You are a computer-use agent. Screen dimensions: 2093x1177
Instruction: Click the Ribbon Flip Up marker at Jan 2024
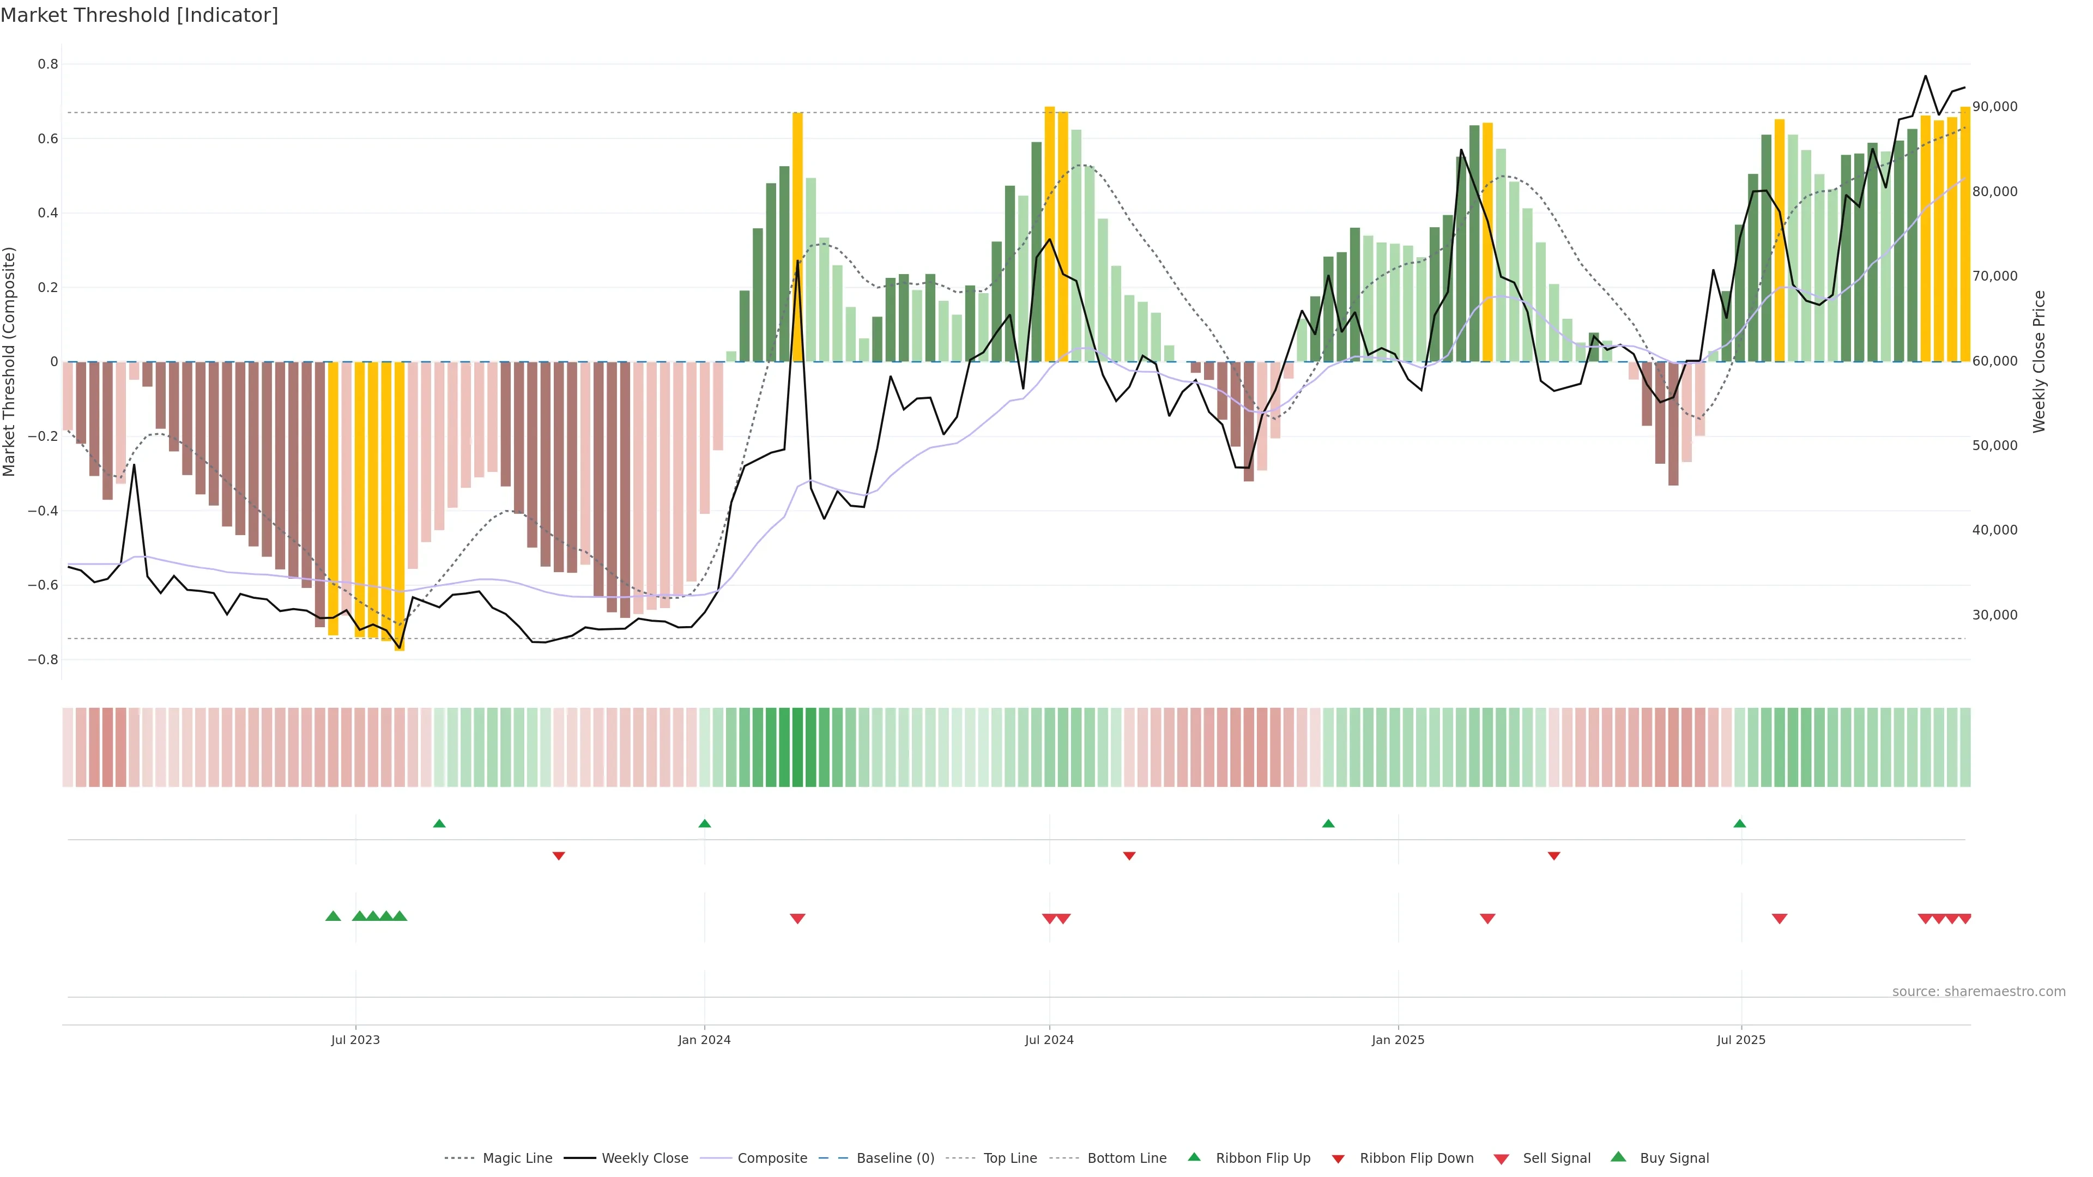tap(704, 824)
